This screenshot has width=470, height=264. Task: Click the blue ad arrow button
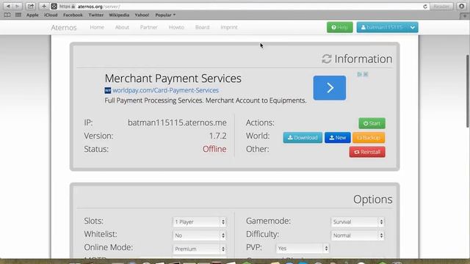(x=330, y=88)
